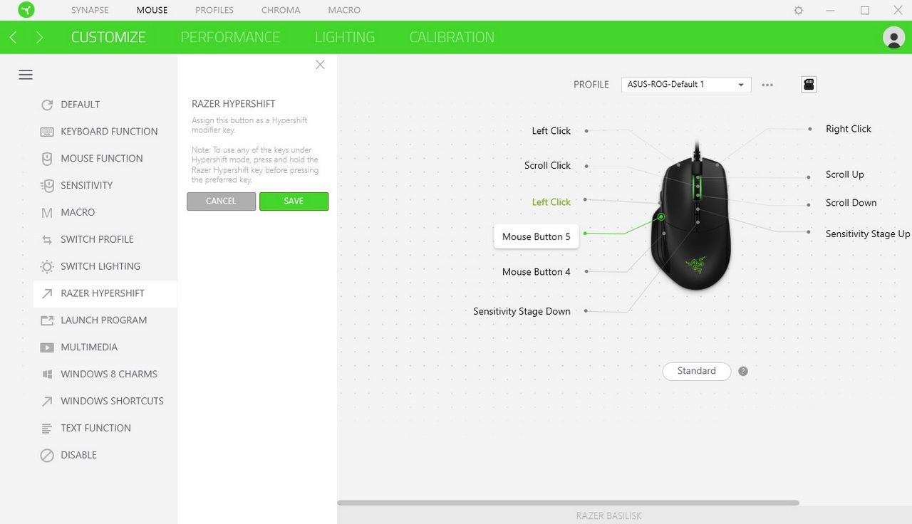Select the Sensitivity Stage Up assignment

click(867, 234)
